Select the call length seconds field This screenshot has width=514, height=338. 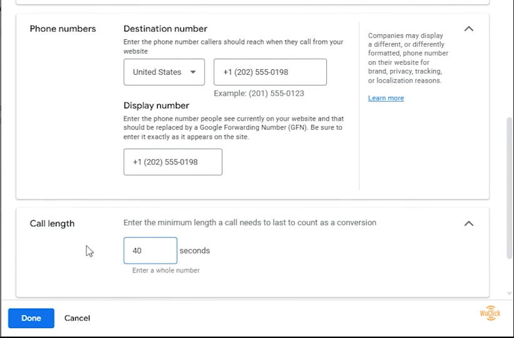point(150,251)
